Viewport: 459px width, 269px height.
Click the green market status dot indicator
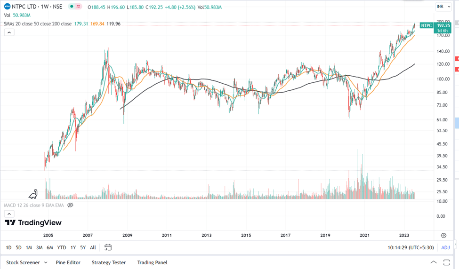pos(70,7)
